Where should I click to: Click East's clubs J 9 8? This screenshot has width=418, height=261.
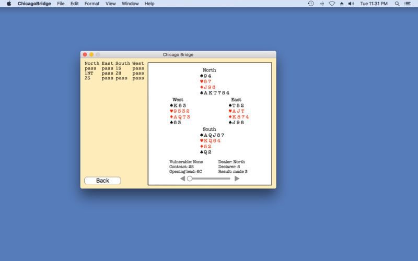(x=236, y=123)
